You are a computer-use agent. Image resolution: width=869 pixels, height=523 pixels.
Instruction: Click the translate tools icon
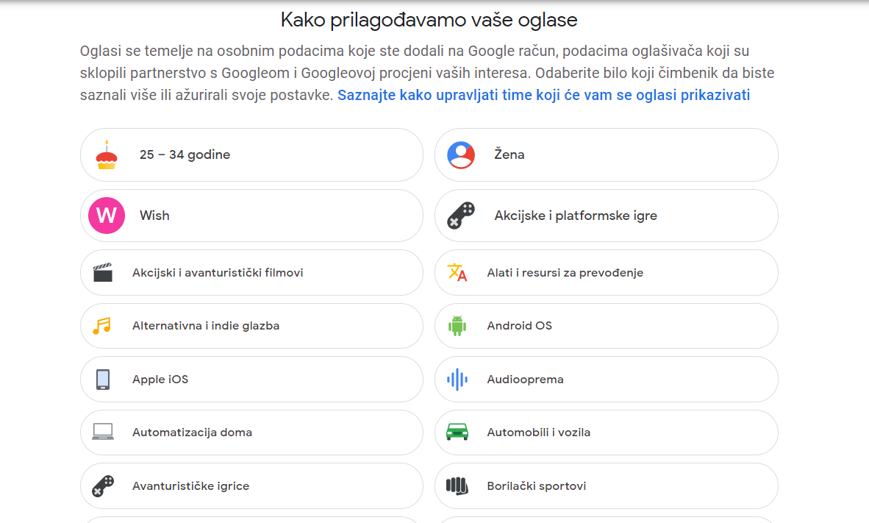coord(457,273)
